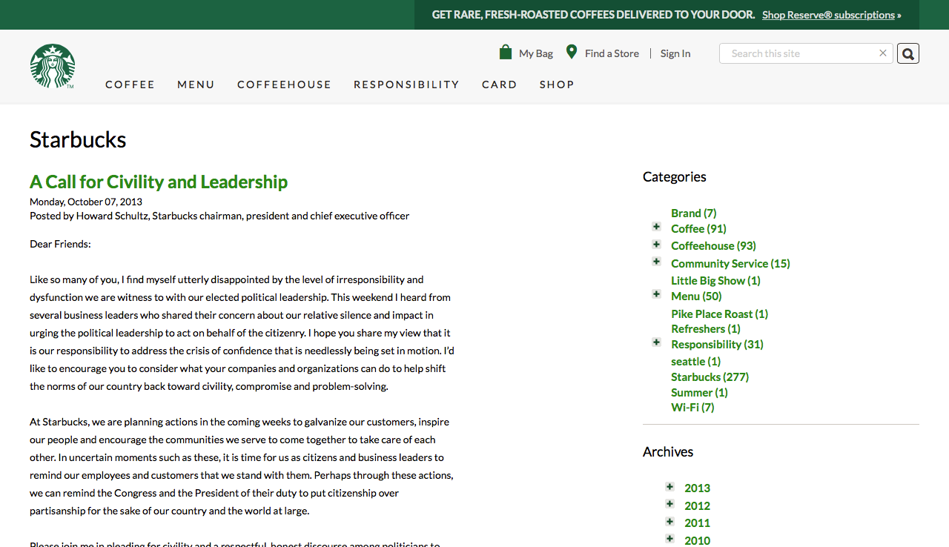
Task: Click the date Monday, October 07, 2013
Action: [x=86, y=202]
